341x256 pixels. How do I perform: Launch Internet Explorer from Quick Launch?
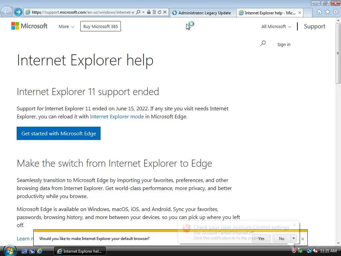(40, 251)
